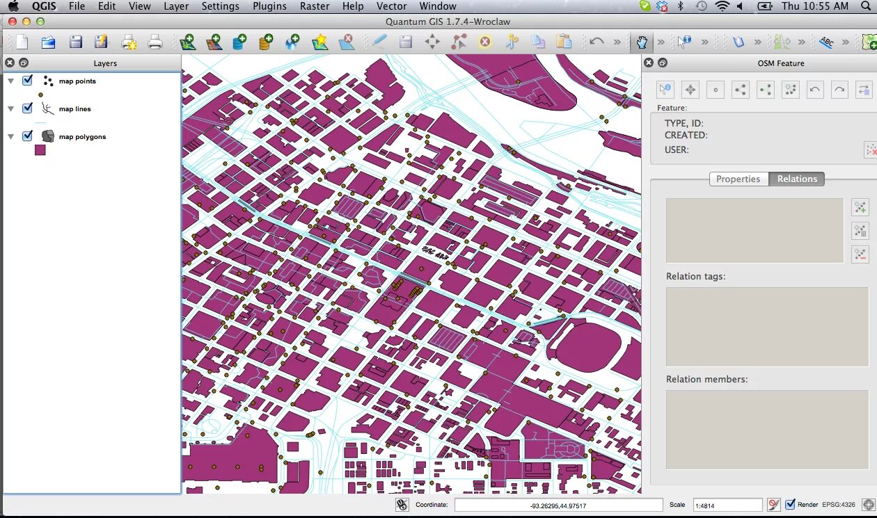Select Identify Features tool in main toolbar
Screen dimensions: 877x518
click(x=684, y=42)
